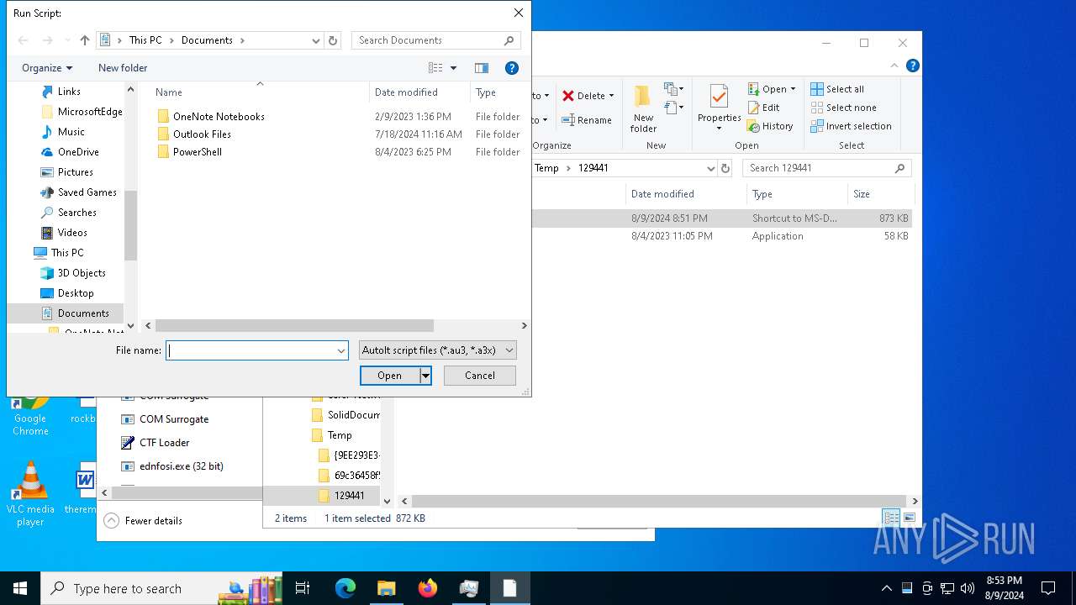Viewport: 1076px width, 605px height.
Task: Click in the File name field
Action: click(x=251, y=350)
